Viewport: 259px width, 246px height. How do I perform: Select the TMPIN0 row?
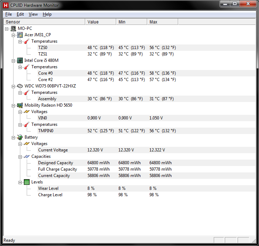(x=146, y=131)
